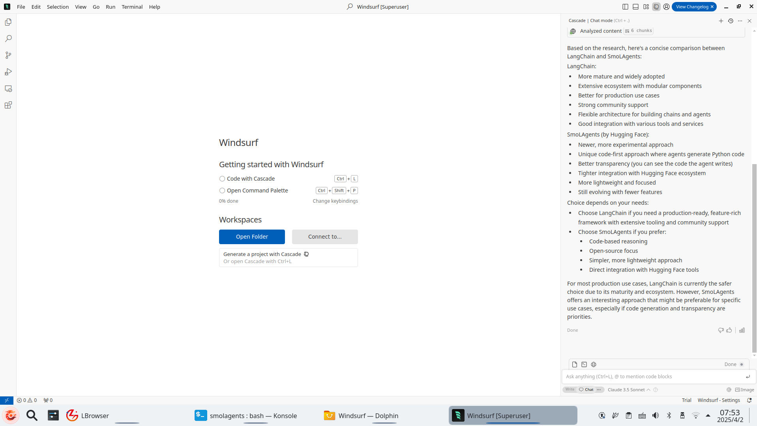757x426 pixels.
Task: Give thumbs up to Cascade response
Action: [729, 330]
